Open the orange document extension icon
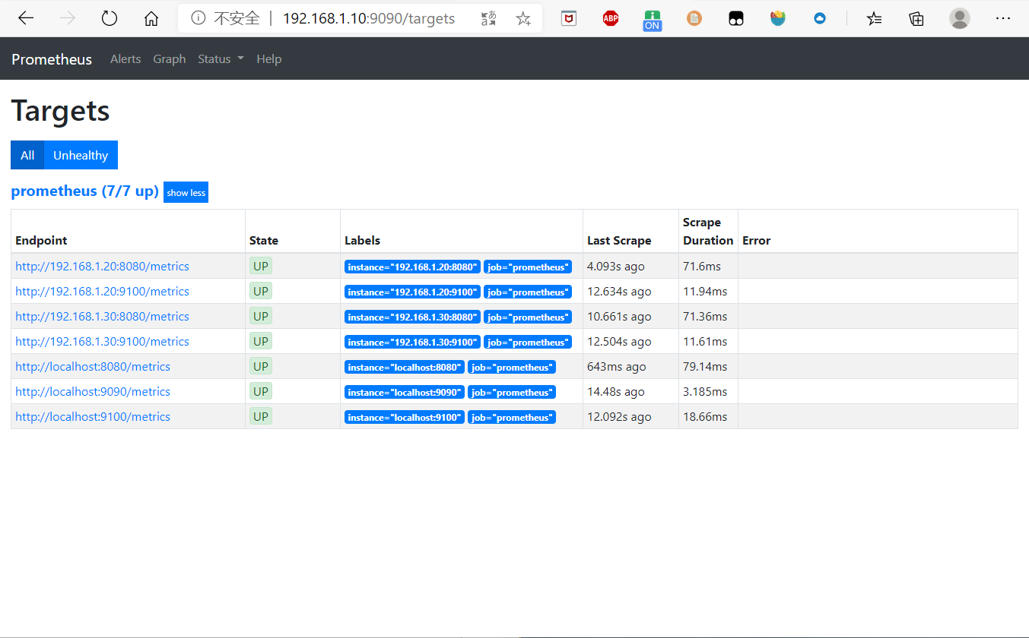The width and height of the screenshot is (1029, 638). click(694, 18)
